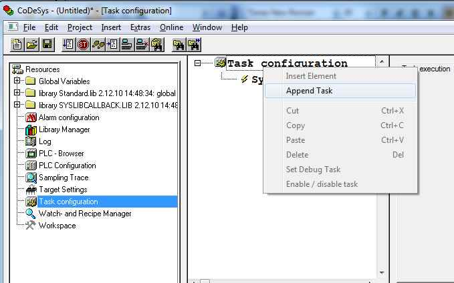
Task: Click the Toggle breakpoint toolbar icon
Action: click(112, 45)
